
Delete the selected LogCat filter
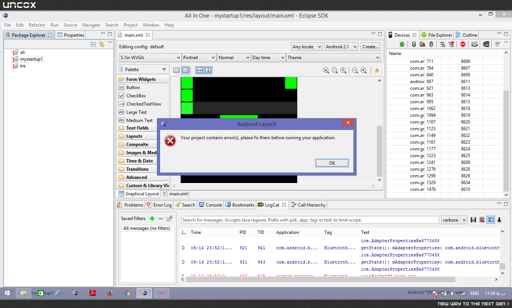161,219
